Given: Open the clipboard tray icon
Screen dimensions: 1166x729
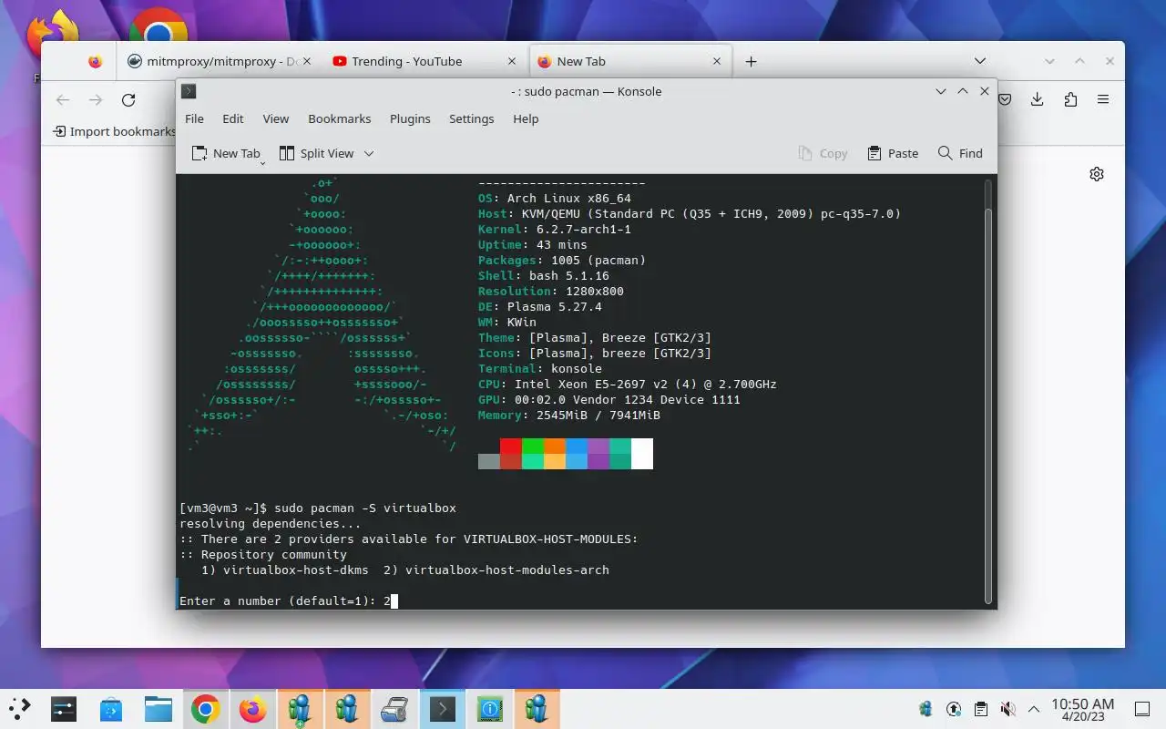Looking at the screenshot, I should point(980,709).
